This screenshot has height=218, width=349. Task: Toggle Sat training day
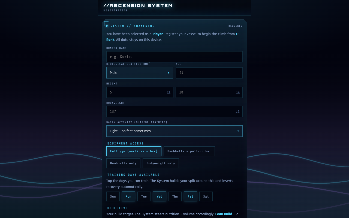[x=206, y=196]
